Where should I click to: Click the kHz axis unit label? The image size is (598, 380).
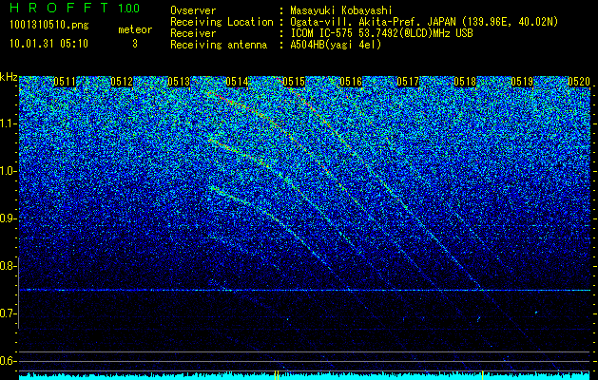9,77
